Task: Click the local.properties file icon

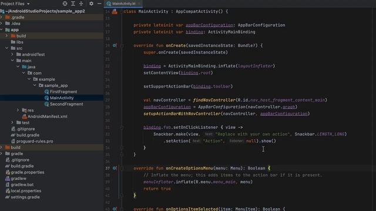Action: [x=8, y=191]
